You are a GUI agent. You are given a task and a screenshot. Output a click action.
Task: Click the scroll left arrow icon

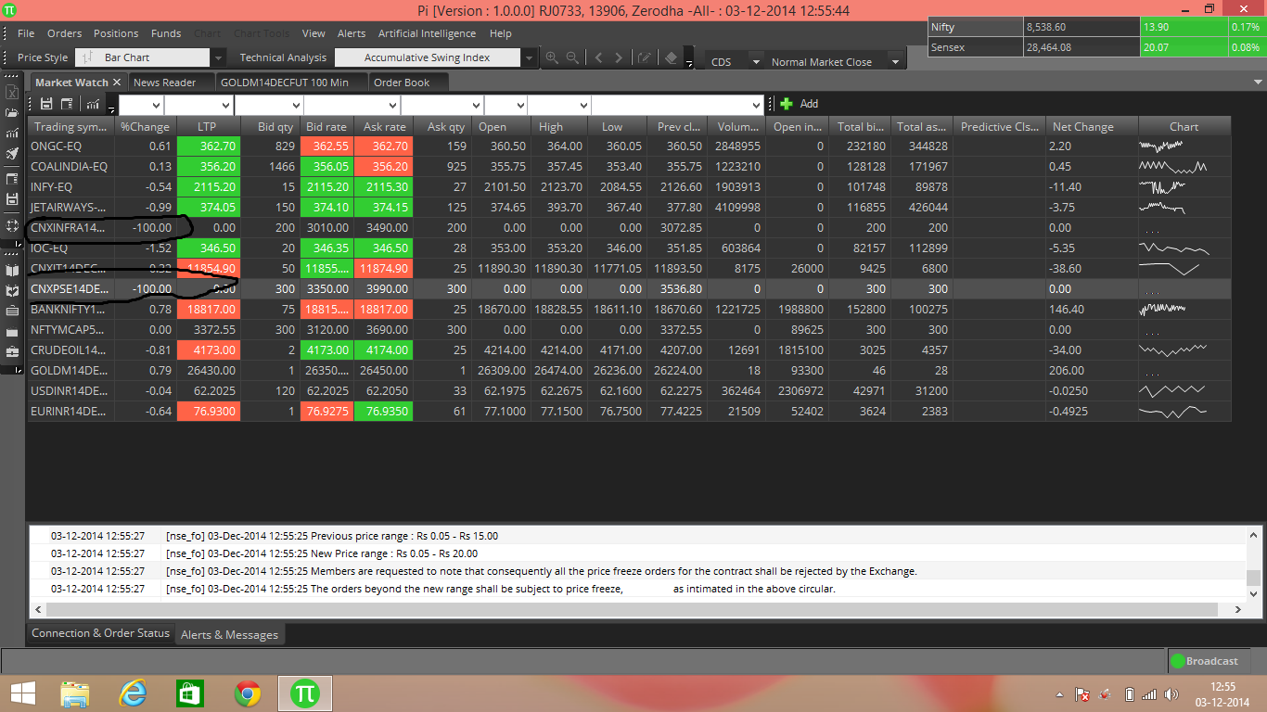[x=598, y=57]
